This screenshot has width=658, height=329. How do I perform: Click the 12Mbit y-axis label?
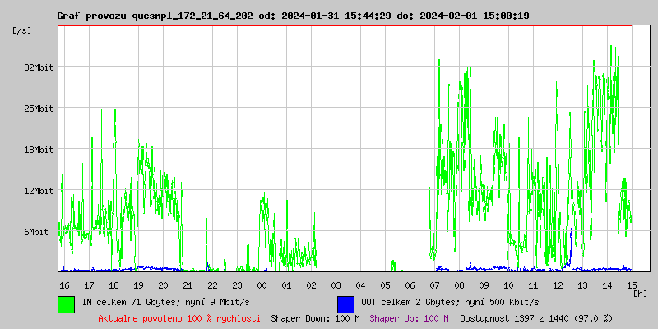point(38,191)
